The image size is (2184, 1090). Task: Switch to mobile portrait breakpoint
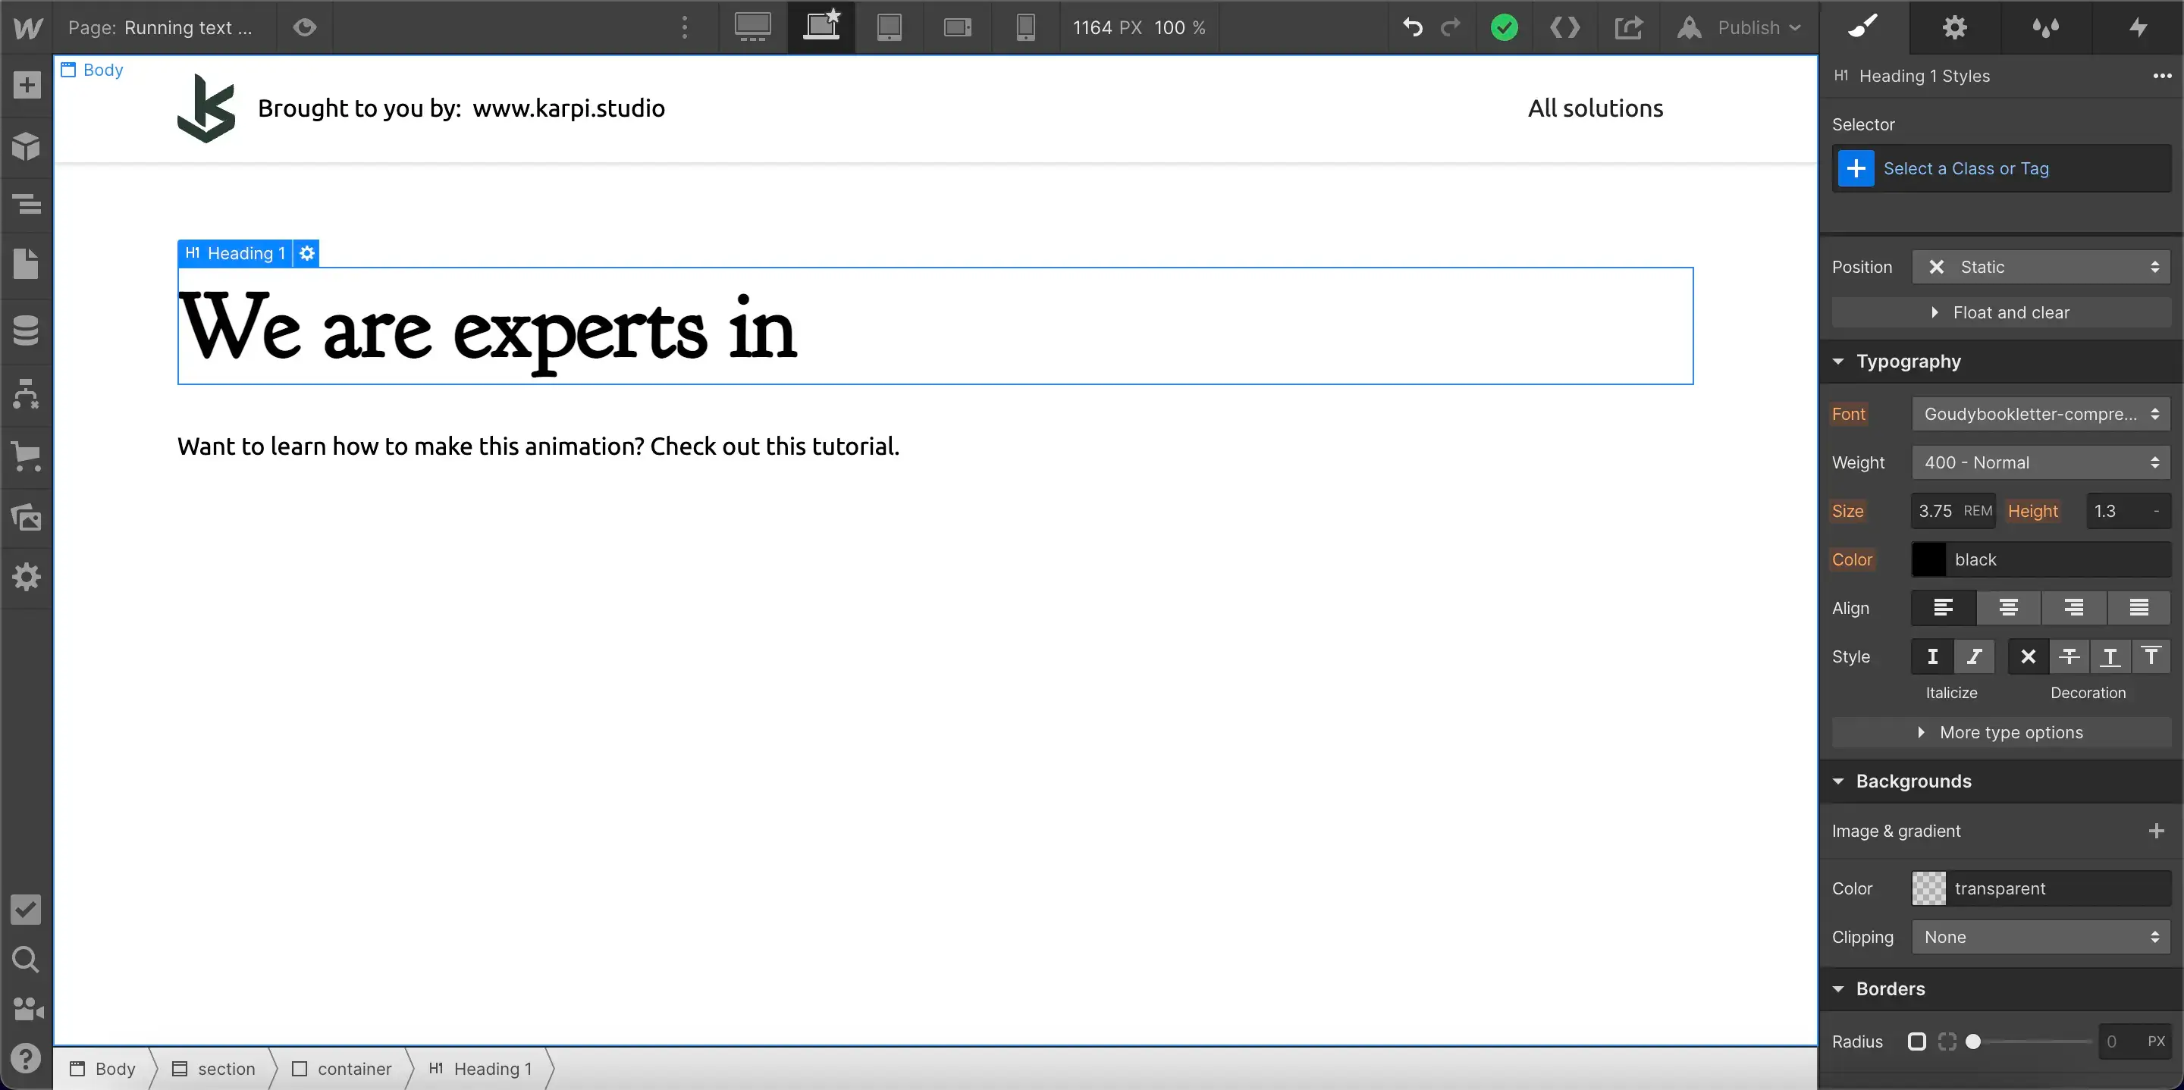(1025, 27)
